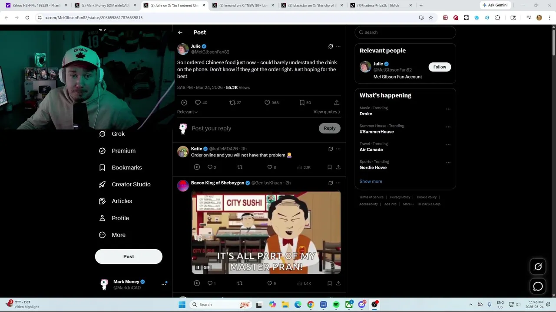Click Ask Gemini button in Chrome
This screenshot has width=556, height=312.
[x=495, y=5]
